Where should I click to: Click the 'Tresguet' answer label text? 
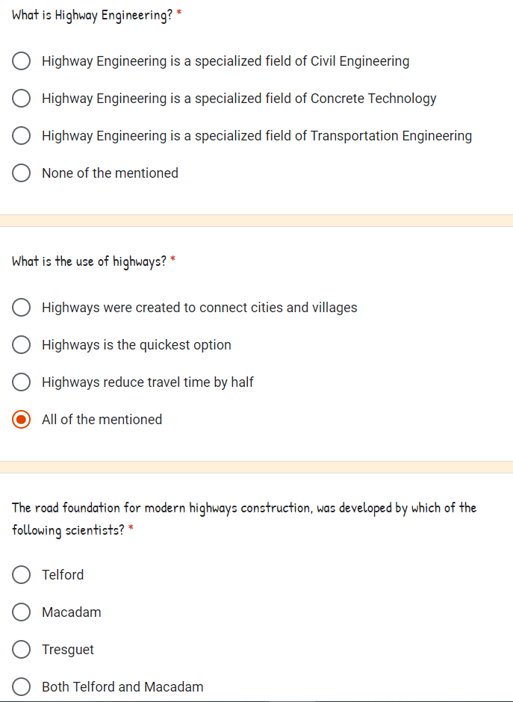[x=68, y=650]
